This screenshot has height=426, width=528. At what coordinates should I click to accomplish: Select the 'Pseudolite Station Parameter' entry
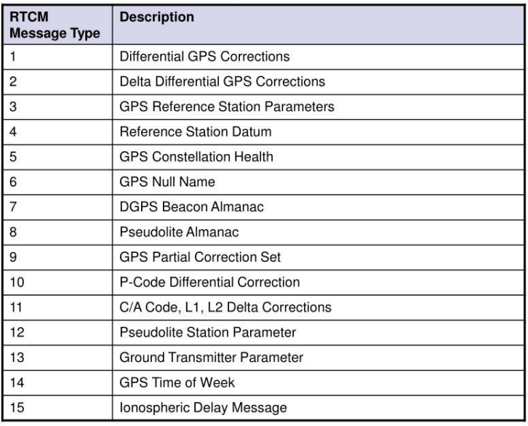[x=207, y=332]
